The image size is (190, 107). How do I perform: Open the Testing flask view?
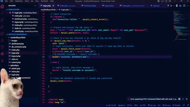click(2, 40)
